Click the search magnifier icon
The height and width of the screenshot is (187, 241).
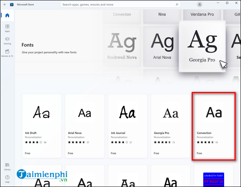(x=177, y=5)
